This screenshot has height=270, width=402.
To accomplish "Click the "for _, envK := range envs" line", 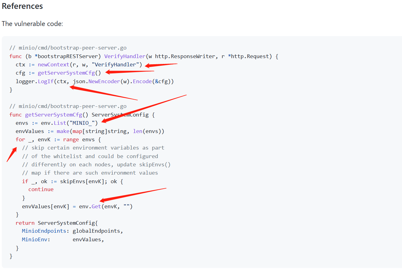I will 58,139.
